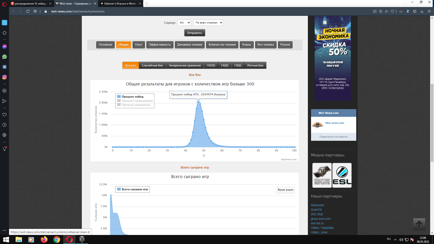Open Chrome from taskbar
The image size is (434, 244).
point(57,239)
